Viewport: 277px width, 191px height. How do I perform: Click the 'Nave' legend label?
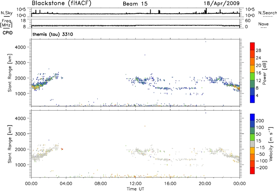263,24
